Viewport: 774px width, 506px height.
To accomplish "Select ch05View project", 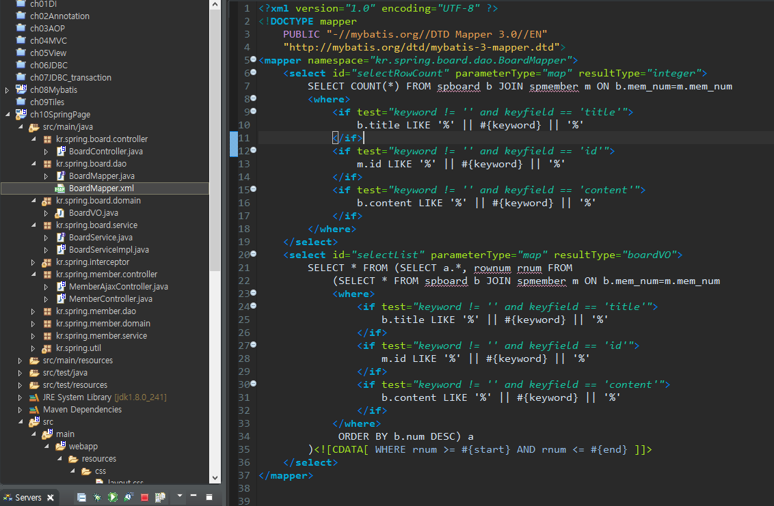I will (x=48, y=53).
